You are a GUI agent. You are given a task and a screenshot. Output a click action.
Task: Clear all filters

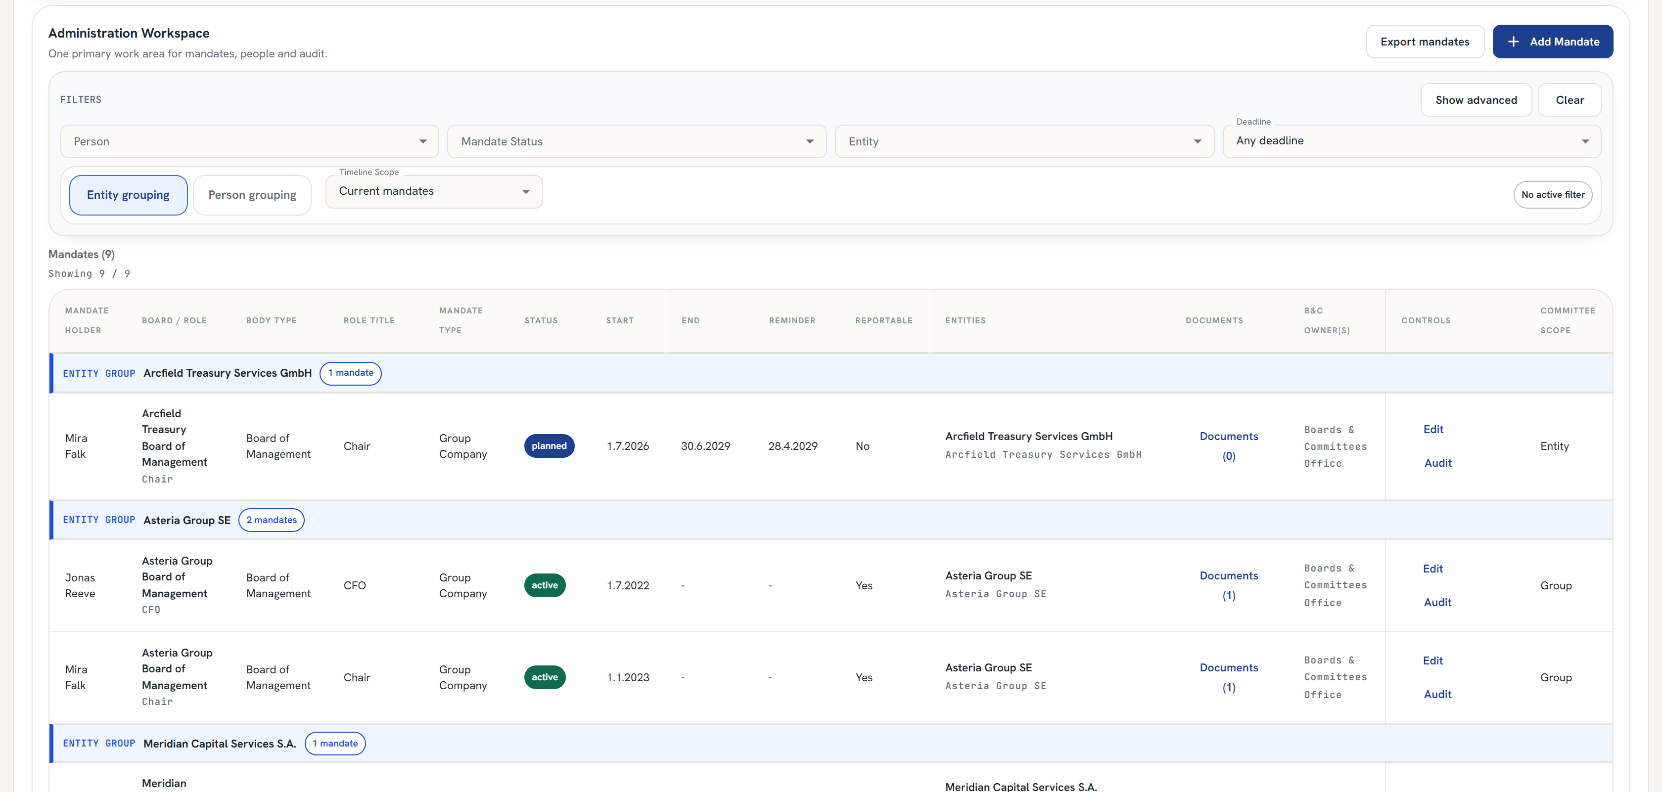[x=1569, y=100]
